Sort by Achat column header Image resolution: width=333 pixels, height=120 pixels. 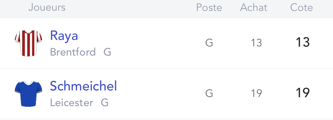[x=254, y=8]
